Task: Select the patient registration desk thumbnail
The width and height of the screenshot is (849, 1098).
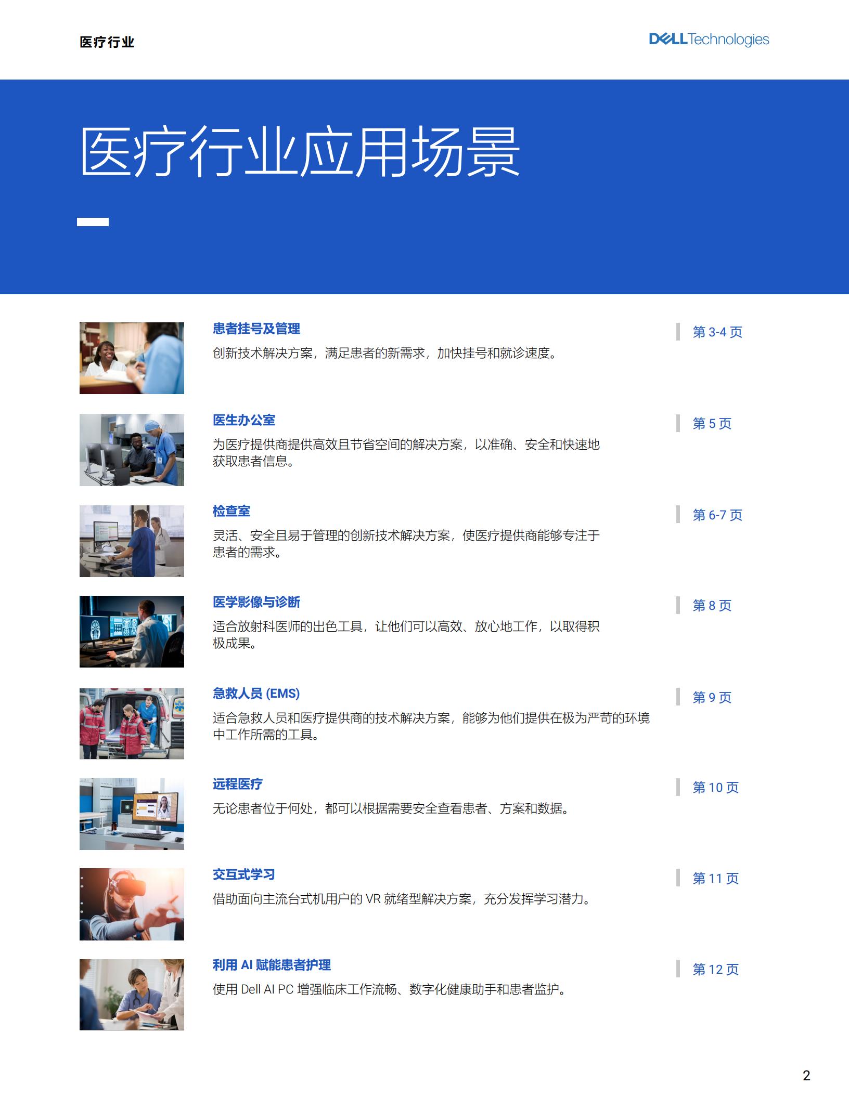Action: point(132,358)
